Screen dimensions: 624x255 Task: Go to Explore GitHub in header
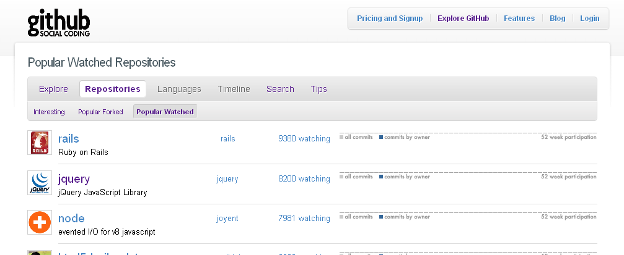[464, 19]
